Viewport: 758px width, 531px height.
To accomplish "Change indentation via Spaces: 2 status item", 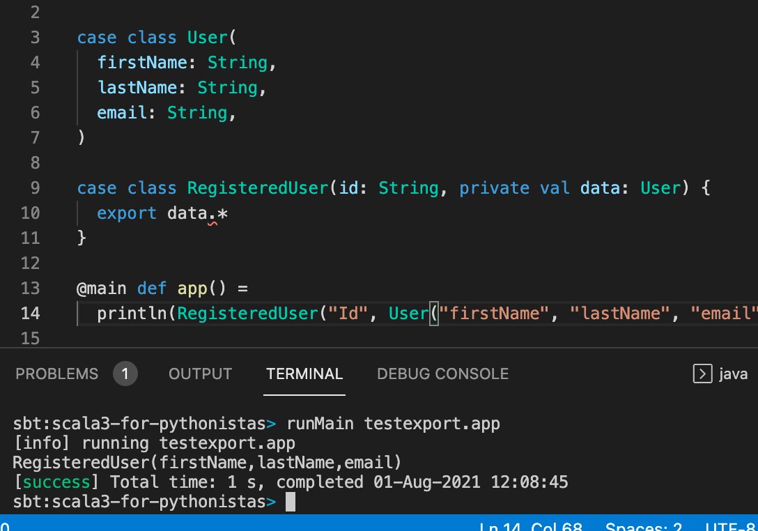I will [x=644, y=526].
